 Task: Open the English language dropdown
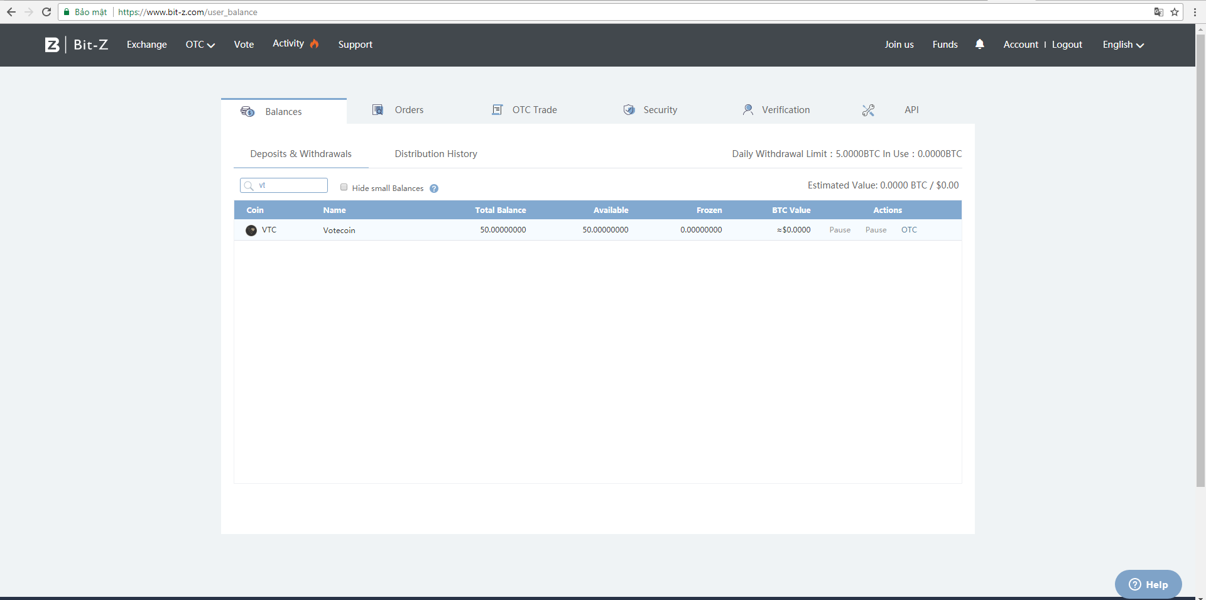click(1122, 45)
